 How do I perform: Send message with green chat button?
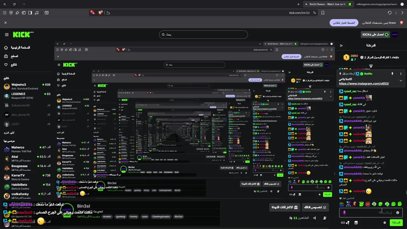point(396,222)
